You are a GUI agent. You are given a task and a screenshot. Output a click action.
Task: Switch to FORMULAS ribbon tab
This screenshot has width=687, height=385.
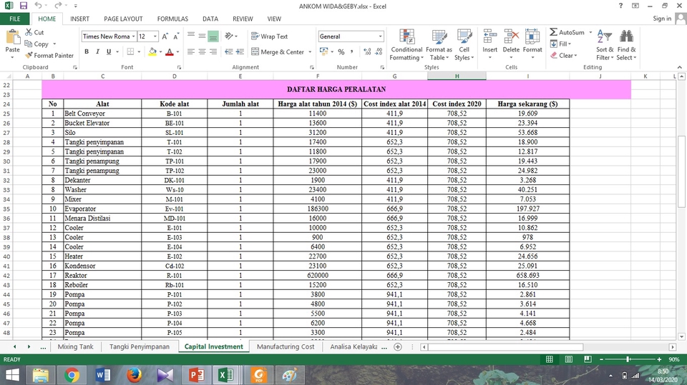click(172, 19)
